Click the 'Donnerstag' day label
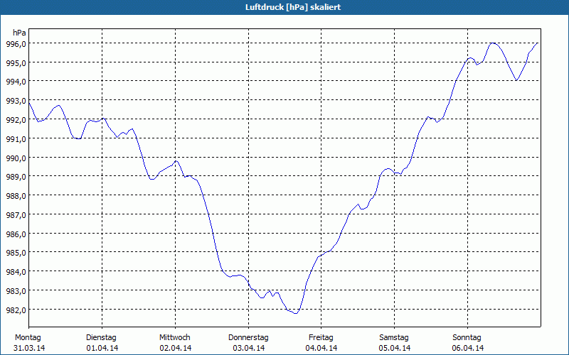Viewport: 569px width, 355px height. 248,338
